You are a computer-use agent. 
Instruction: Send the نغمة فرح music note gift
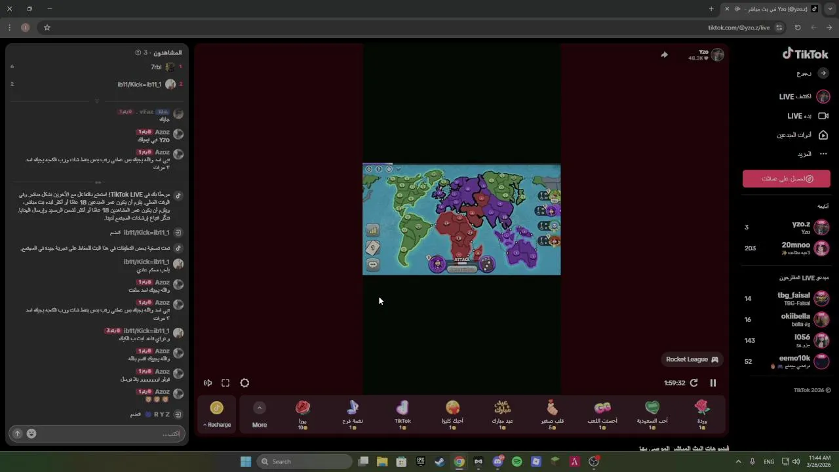[353, 415]
